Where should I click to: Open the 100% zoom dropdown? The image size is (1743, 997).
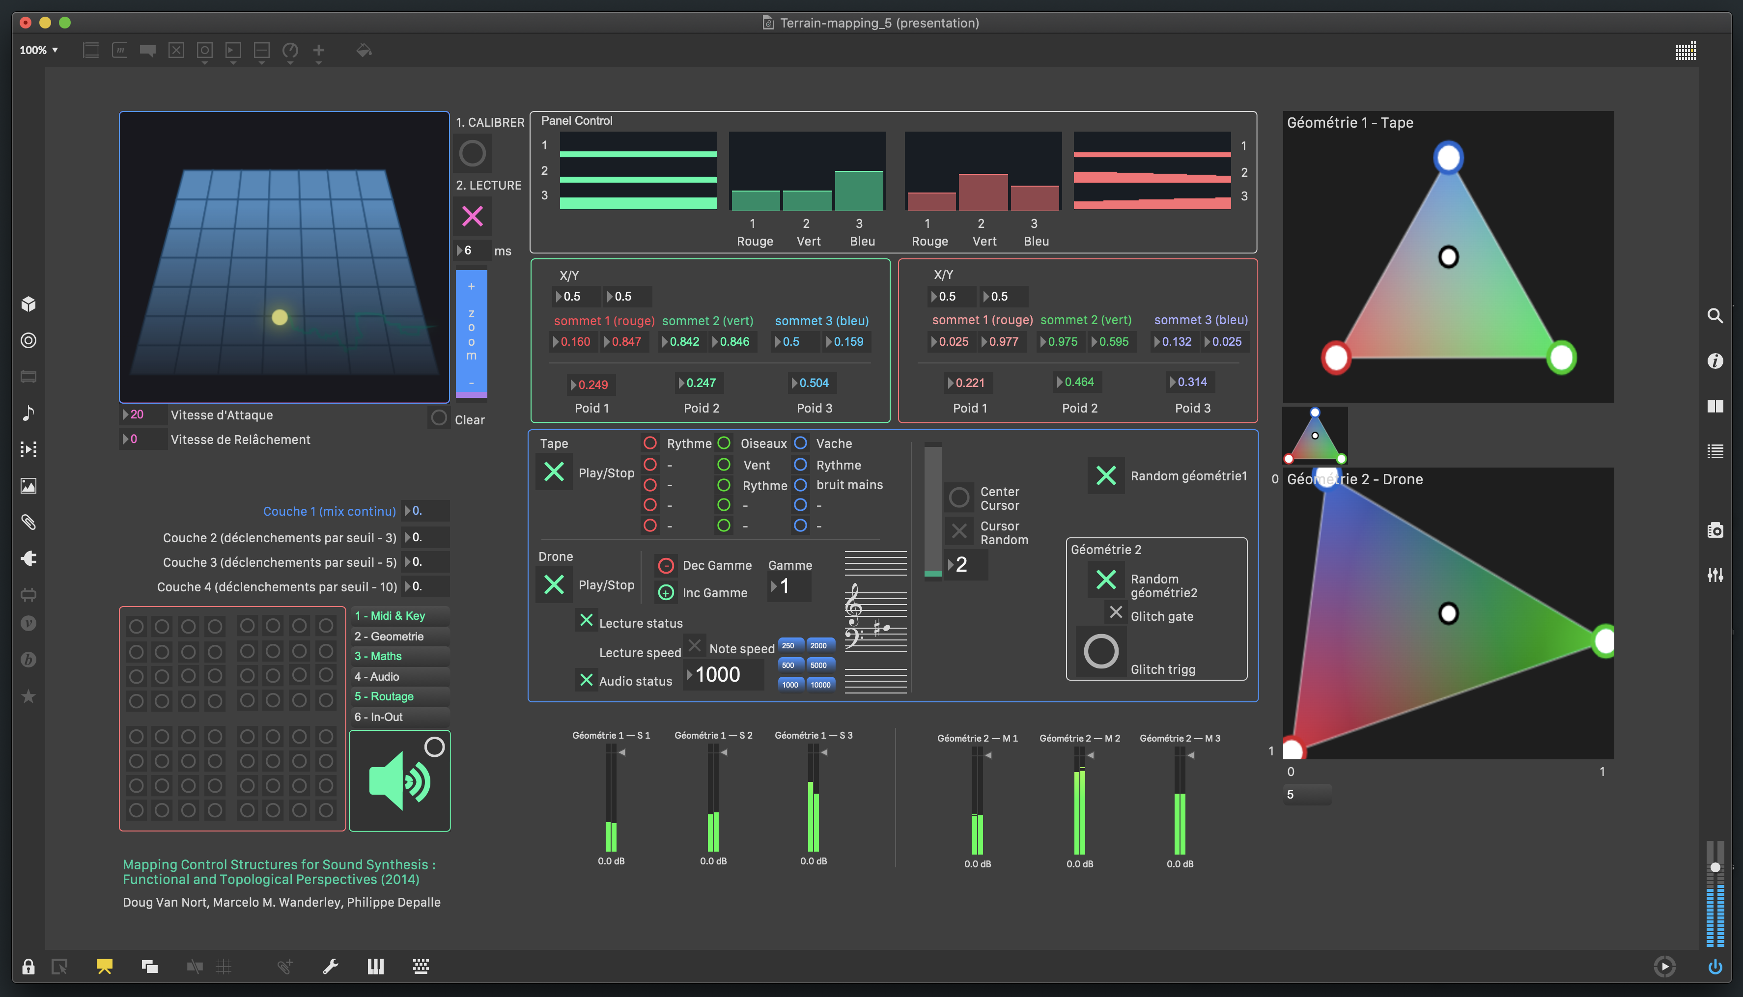[x=39, y=50]
